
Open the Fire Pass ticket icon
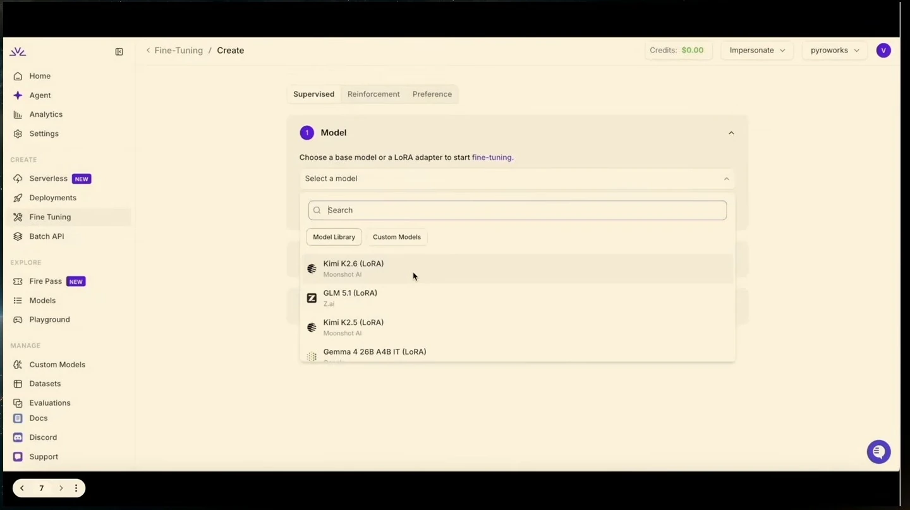18,281
